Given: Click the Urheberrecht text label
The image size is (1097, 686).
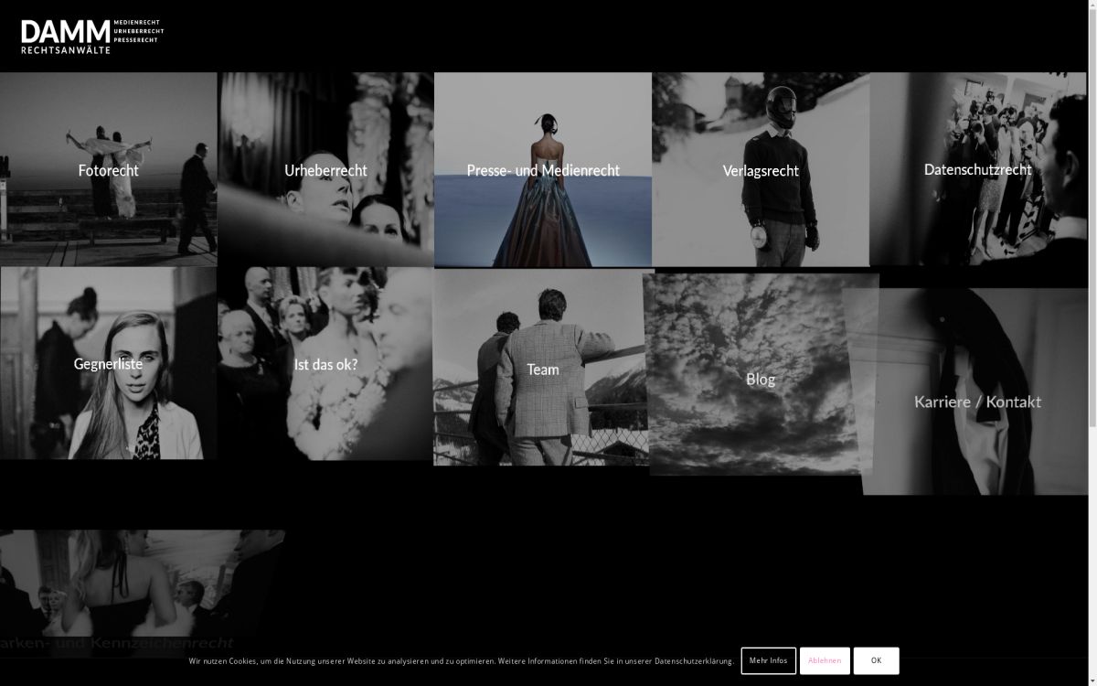Looking at the screenshot, I should [x=325, y=170].
